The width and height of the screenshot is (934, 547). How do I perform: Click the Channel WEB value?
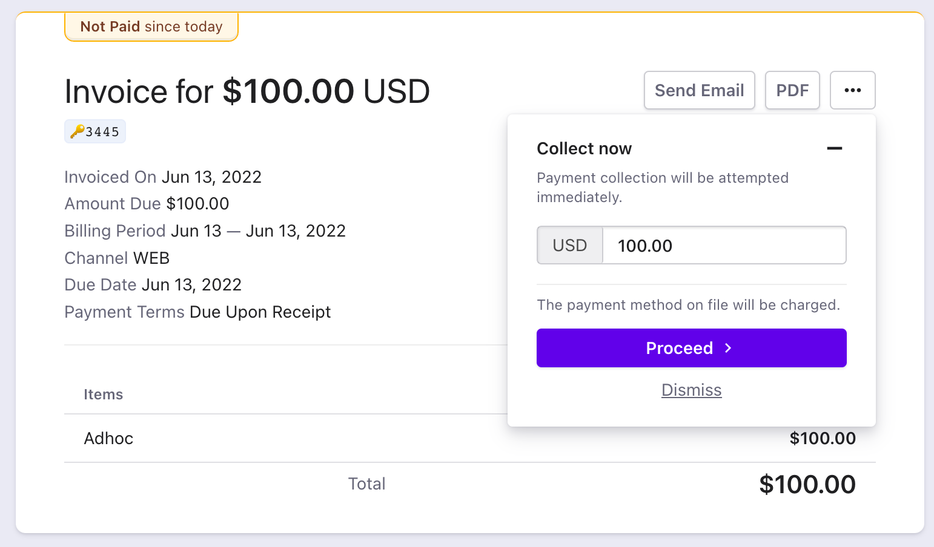[x=151, y=258]
